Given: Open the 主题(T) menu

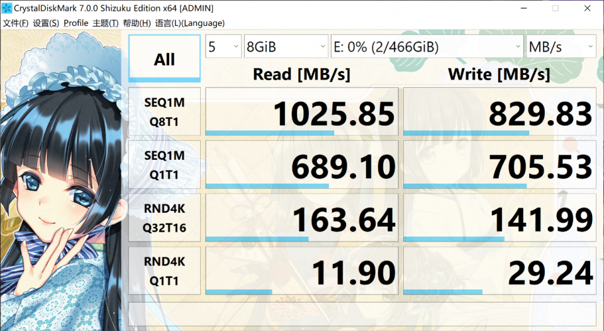Looking at the screenshot, I should pyautogui.click(x=106, y=23).
